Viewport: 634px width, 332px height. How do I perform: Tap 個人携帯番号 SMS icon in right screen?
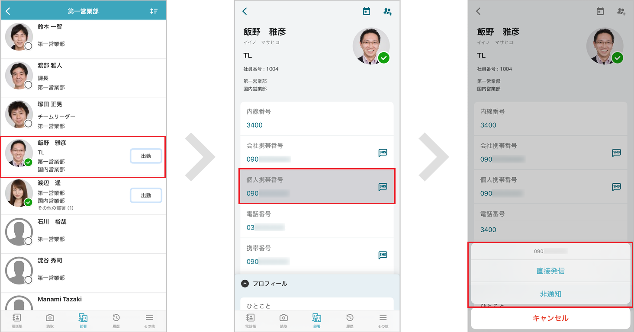pos(616,187)
